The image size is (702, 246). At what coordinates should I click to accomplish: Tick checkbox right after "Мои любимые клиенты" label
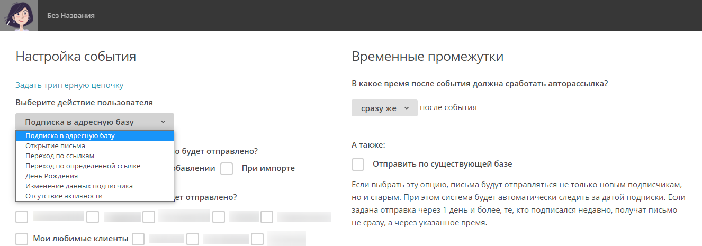(x=138, y=239)
